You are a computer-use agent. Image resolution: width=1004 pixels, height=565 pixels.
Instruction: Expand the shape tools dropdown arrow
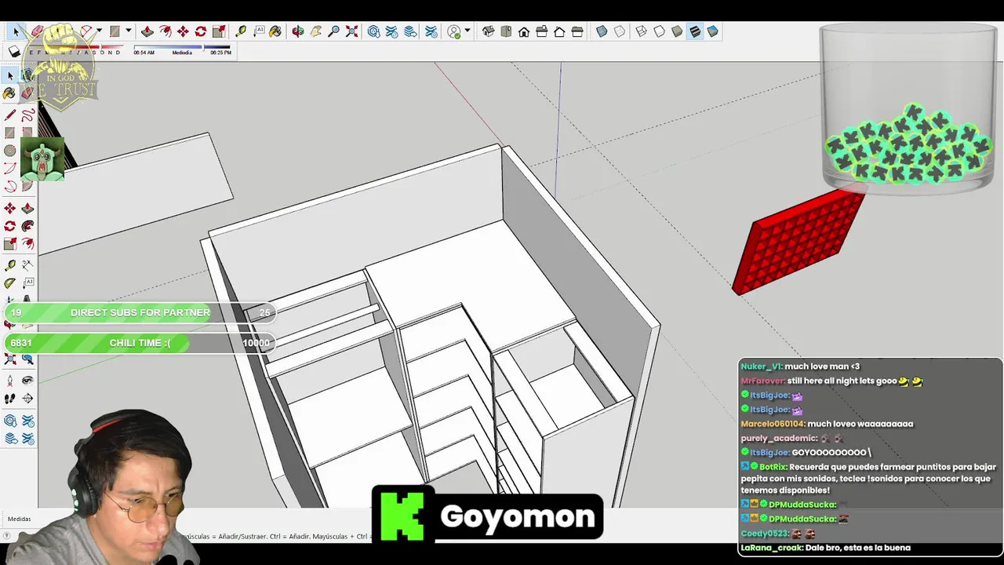(128, 31)
